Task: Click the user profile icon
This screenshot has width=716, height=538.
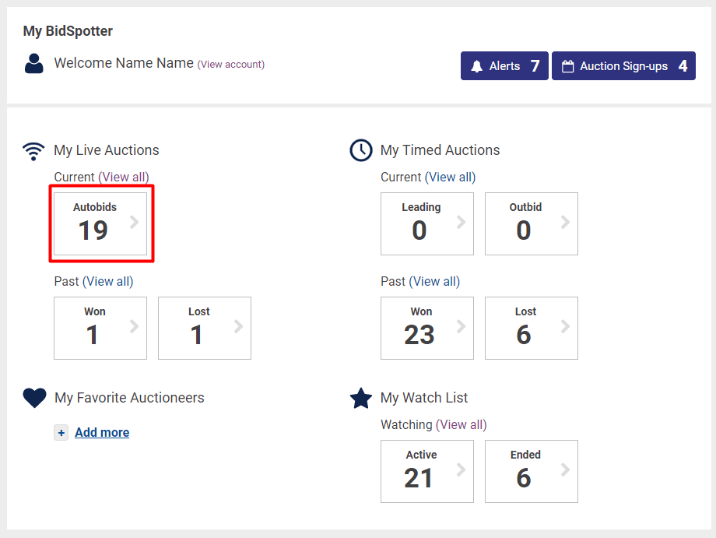Action: 34,64
